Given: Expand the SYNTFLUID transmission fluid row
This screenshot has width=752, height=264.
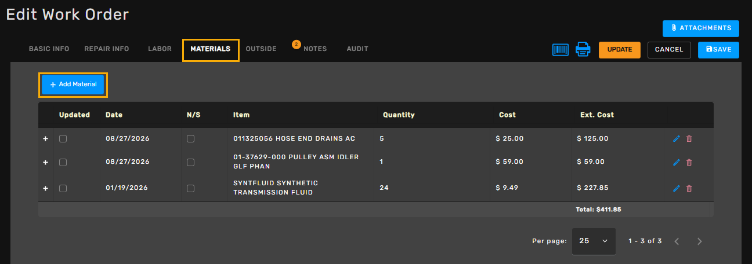Looking at the screenshot, I should (45, 188).
